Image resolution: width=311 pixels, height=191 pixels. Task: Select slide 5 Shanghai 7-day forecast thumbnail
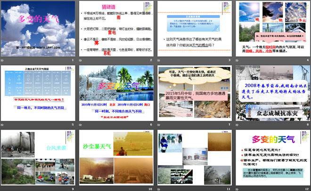click(x=38, y=93)
